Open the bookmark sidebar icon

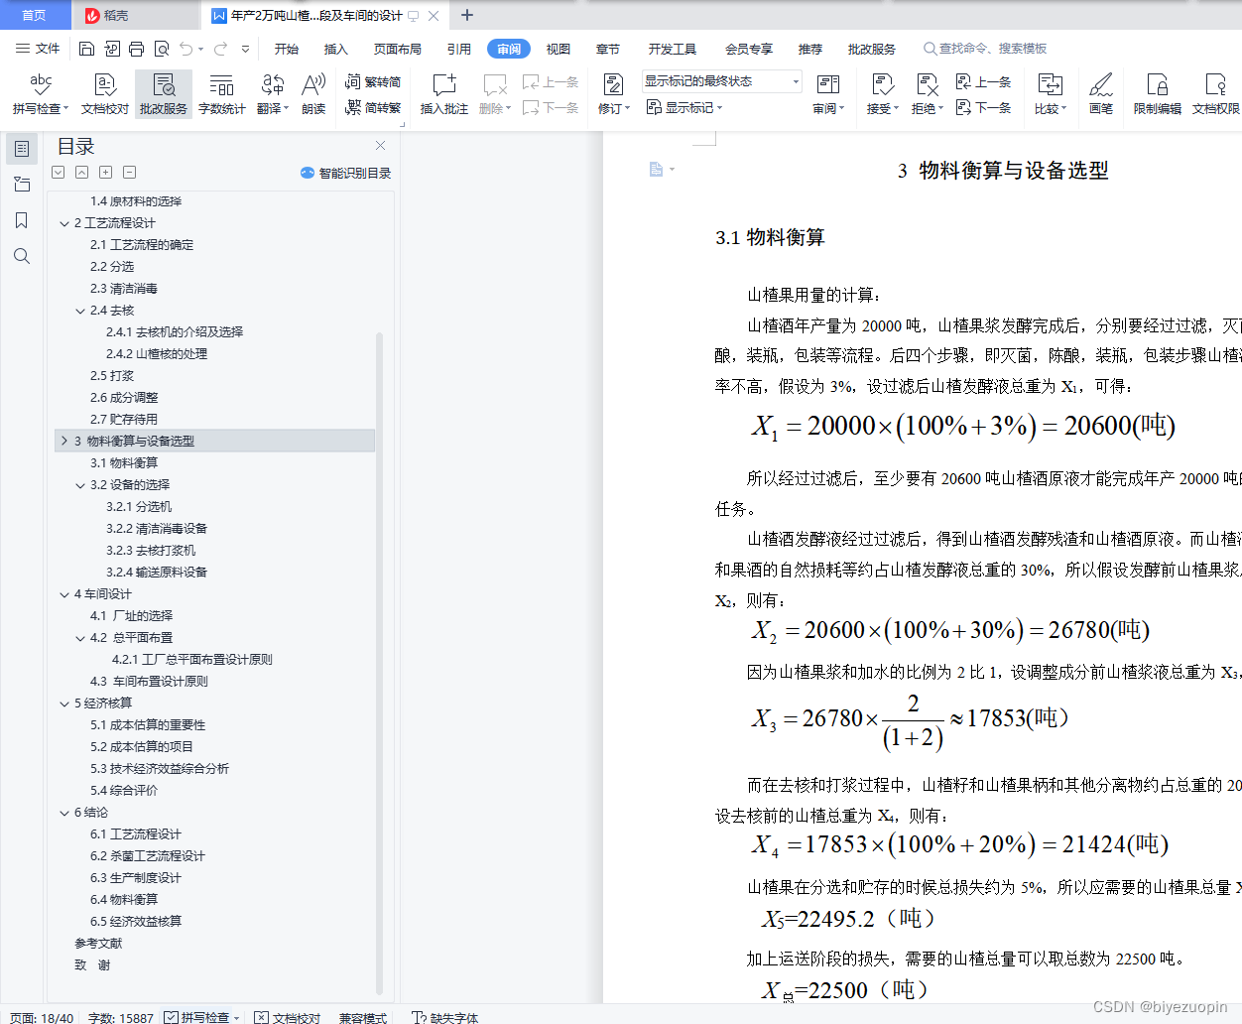pos(22,220)
